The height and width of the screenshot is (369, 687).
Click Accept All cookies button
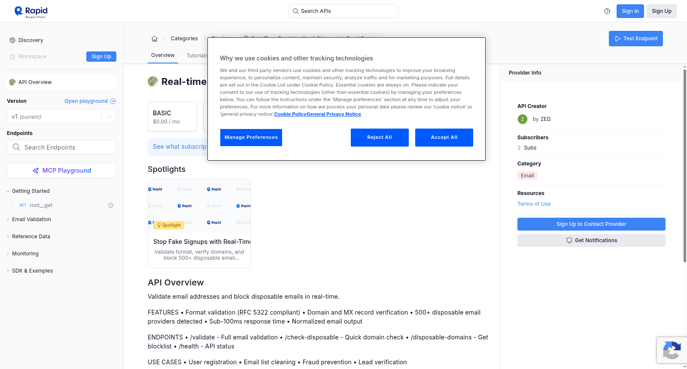444,138
